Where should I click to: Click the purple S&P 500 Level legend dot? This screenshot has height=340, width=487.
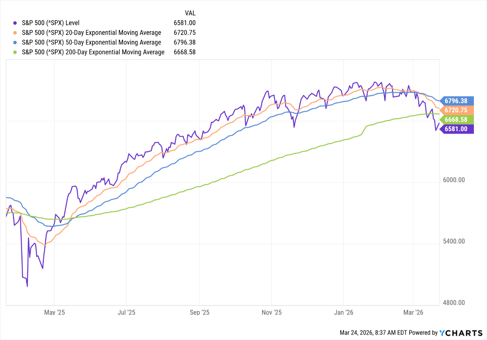tap(15, 23)
